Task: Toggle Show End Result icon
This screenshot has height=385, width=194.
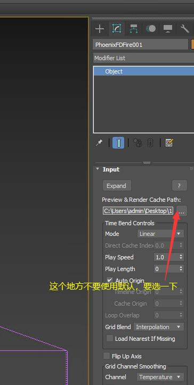Action: click(x=118, y=143)
